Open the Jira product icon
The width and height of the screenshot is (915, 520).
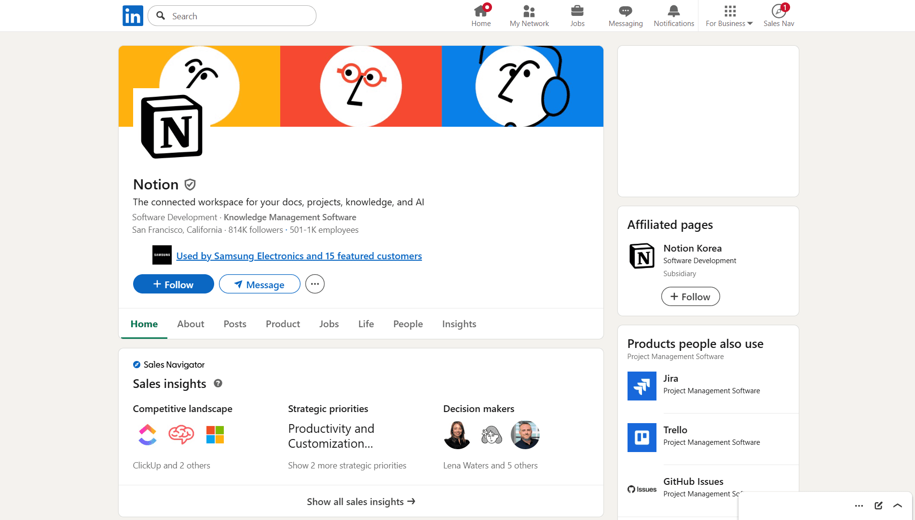coord(642,386)
